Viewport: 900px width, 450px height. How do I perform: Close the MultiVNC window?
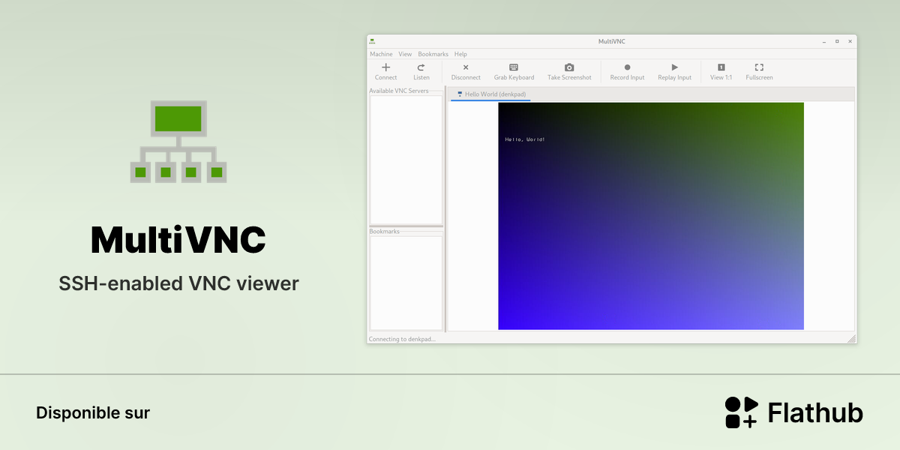[850, 41]
